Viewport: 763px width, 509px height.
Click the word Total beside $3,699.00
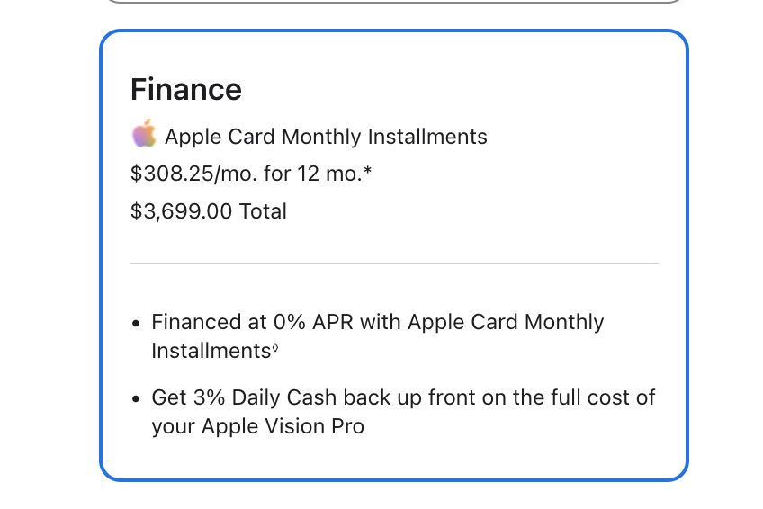263,211
